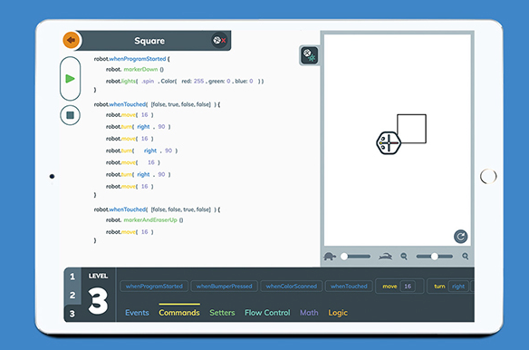Switch to level 1
Viewport: 529px width, 350px height.
pos(72,277)
